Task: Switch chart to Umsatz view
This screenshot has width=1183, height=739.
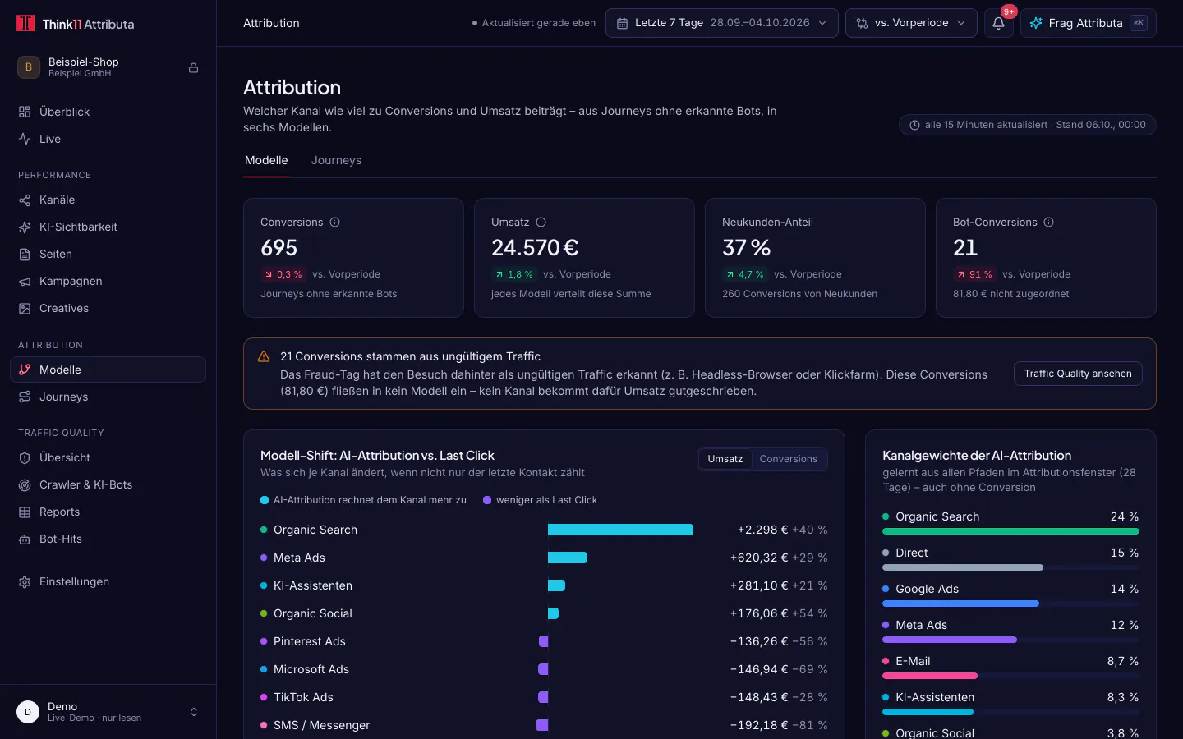Action: 725,459
